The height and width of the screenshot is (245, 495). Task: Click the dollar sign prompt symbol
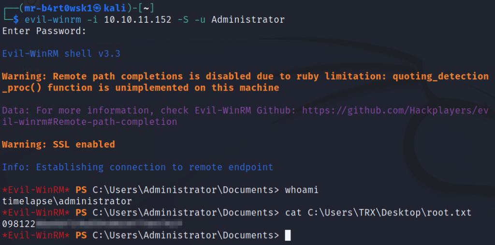coord(16,19)
